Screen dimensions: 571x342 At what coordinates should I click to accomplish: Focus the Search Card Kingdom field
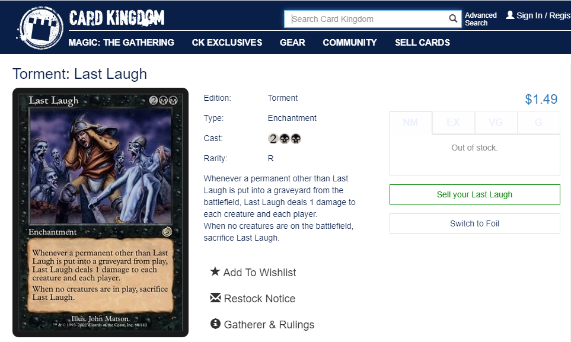[368, 19]
